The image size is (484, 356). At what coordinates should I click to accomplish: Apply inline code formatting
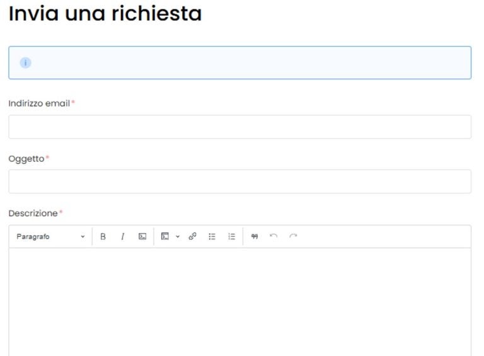142,236
